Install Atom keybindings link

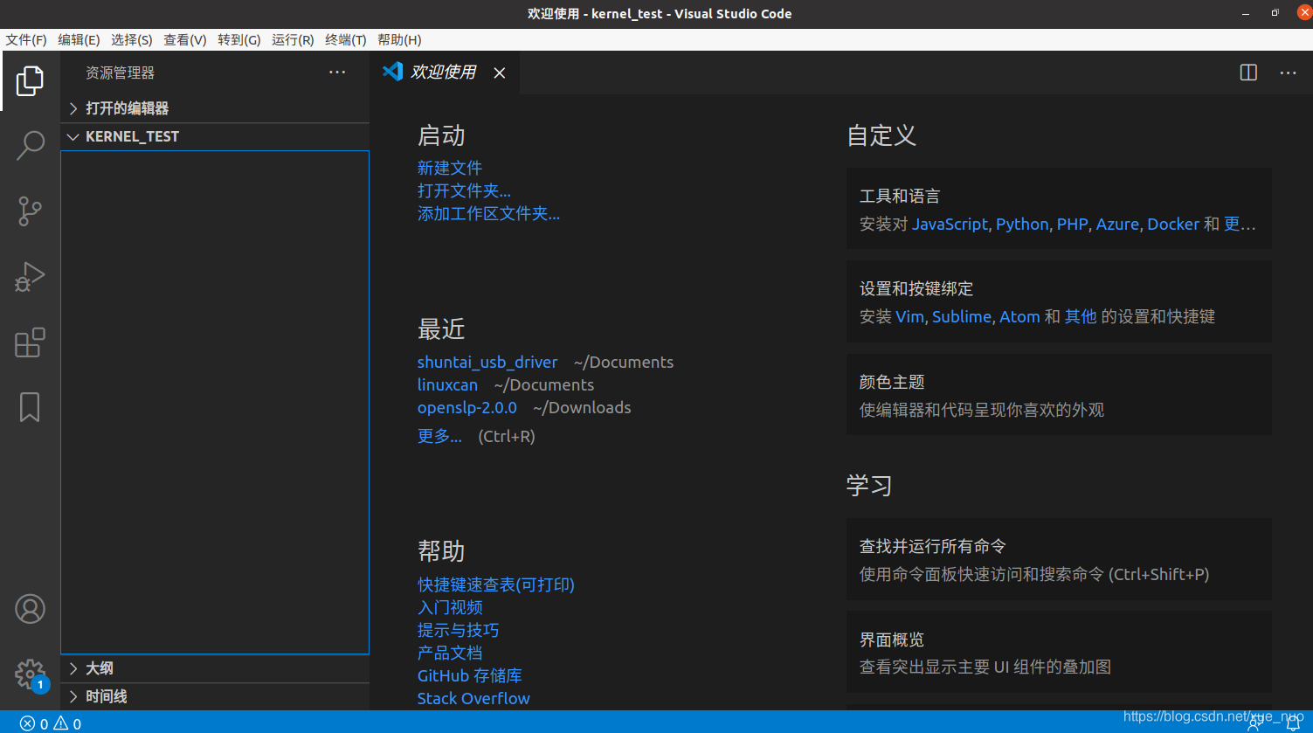coord(1019,316)
